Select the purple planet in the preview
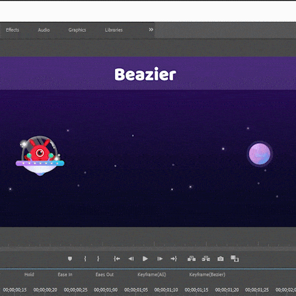296x296 pixels. (x=260, y=154)
